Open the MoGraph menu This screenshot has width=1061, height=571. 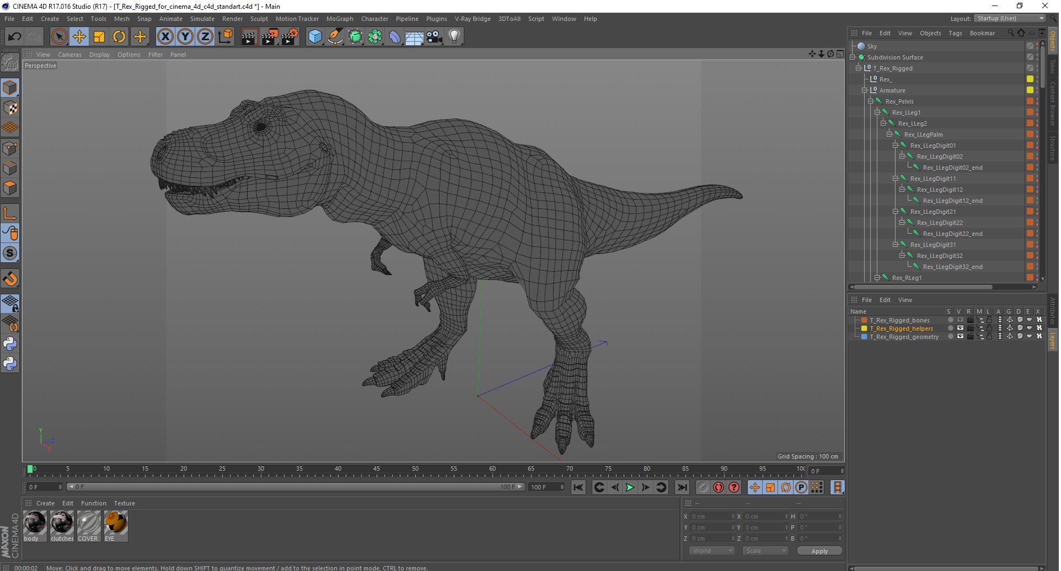(x=340, y=19)
